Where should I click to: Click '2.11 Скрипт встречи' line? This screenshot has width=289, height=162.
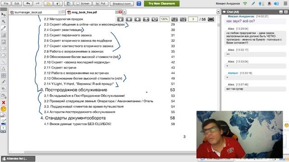tap(60, 67)
